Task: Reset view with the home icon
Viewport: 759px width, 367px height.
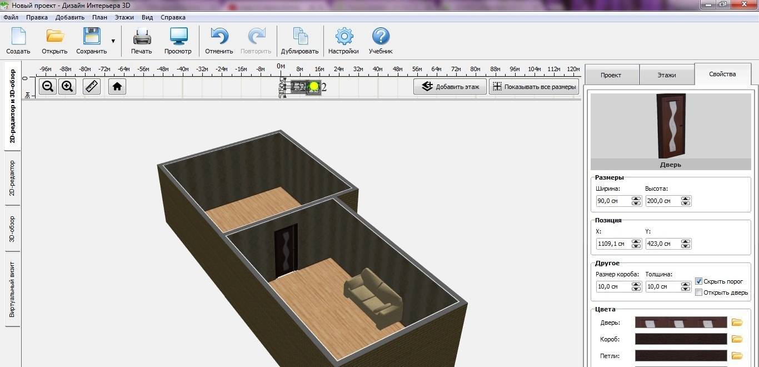Action: 117,87
